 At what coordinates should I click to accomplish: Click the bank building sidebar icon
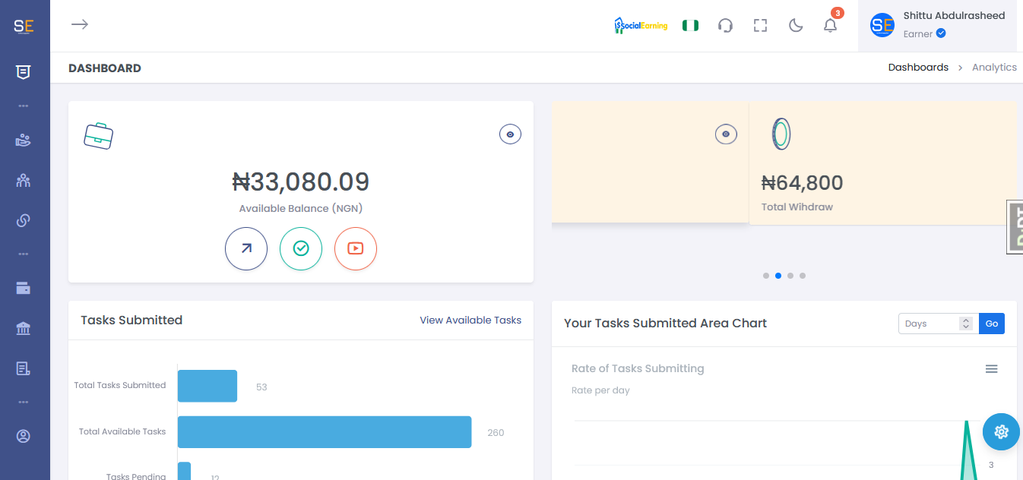23,328
